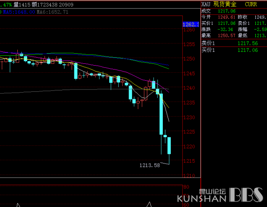Click the 1255 price axis label
The image size is (267, 207).
point(189,44)
